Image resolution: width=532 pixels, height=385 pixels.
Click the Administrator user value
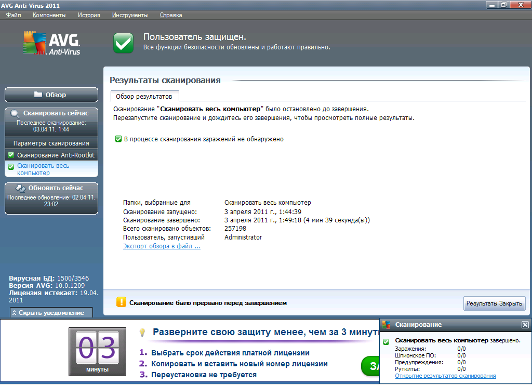pyautogui.click(x=243, y=237)
